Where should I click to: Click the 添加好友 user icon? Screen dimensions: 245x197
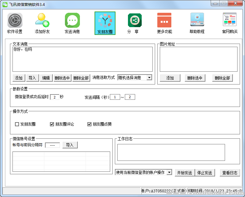point(42,21)
